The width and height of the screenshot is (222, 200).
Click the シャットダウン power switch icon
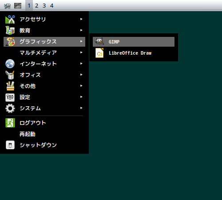coord(10,145)
